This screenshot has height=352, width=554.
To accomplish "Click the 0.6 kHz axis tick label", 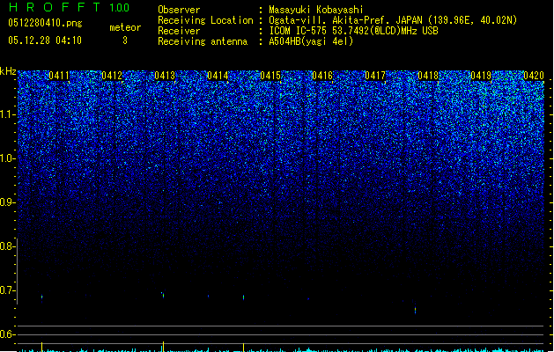I will [7, 334].
